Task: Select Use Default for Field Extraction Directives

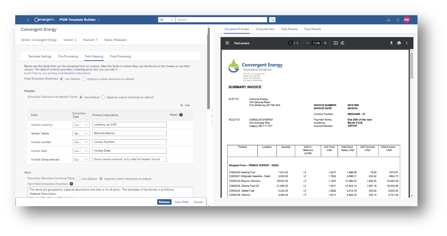Action: [61, 79]
